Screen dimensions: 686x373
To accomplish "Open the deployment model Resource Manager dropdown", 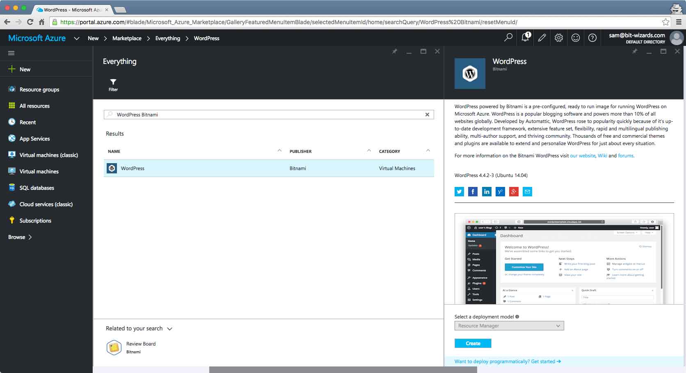I will click(509, 326).
